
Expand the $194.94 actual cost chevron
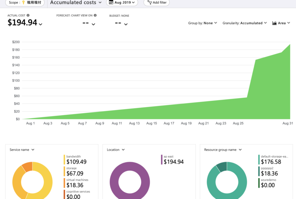tap(40, 24)
